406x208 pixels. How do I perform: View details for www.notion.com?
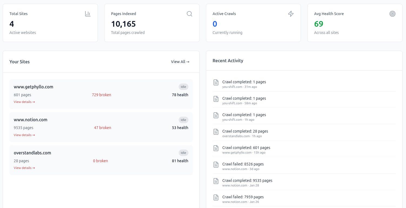click(x=24, y=135)
